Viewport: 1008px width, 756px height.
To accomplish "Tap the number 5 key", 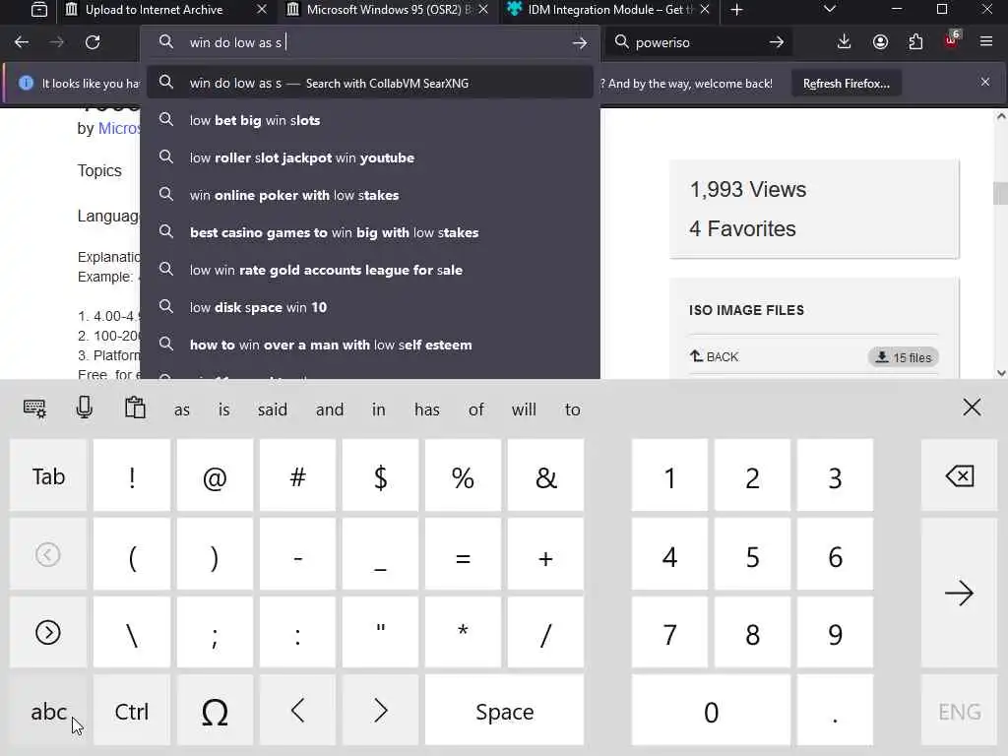I will [x=752, y=555].
